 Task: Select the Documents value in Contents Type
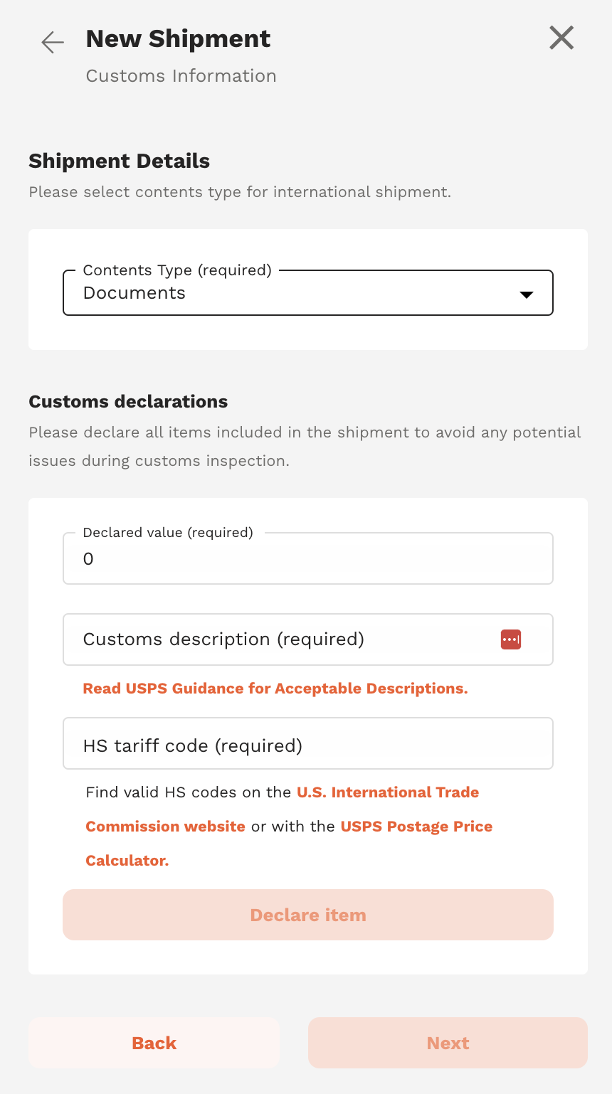pos(134,293)
